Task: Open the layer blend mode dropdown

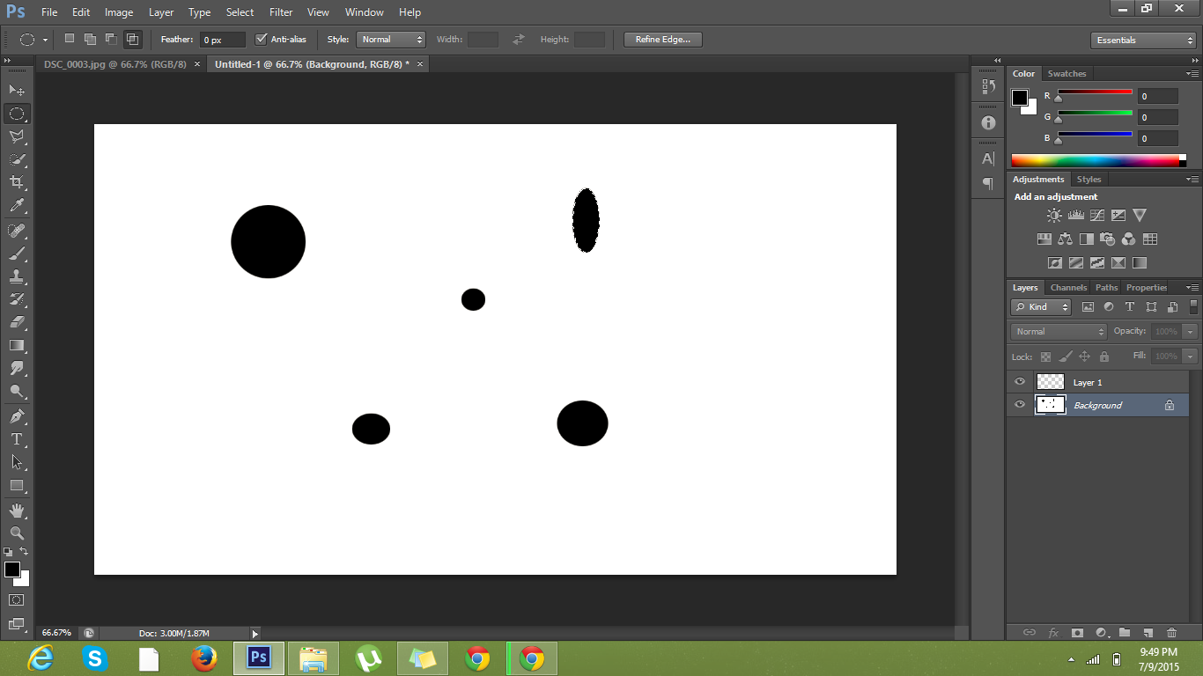Action: (1059, 332)
